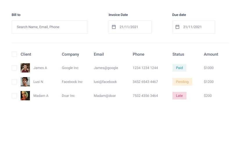Click James A's profile photo

click(x=25, y=68)
